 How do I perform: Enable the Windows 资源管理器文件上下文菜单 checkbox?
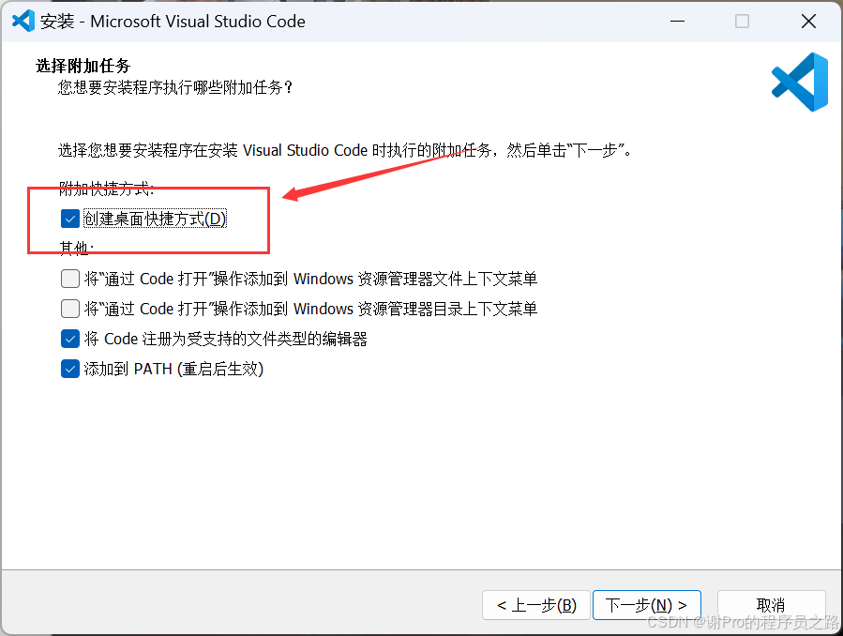pos(70,279)
